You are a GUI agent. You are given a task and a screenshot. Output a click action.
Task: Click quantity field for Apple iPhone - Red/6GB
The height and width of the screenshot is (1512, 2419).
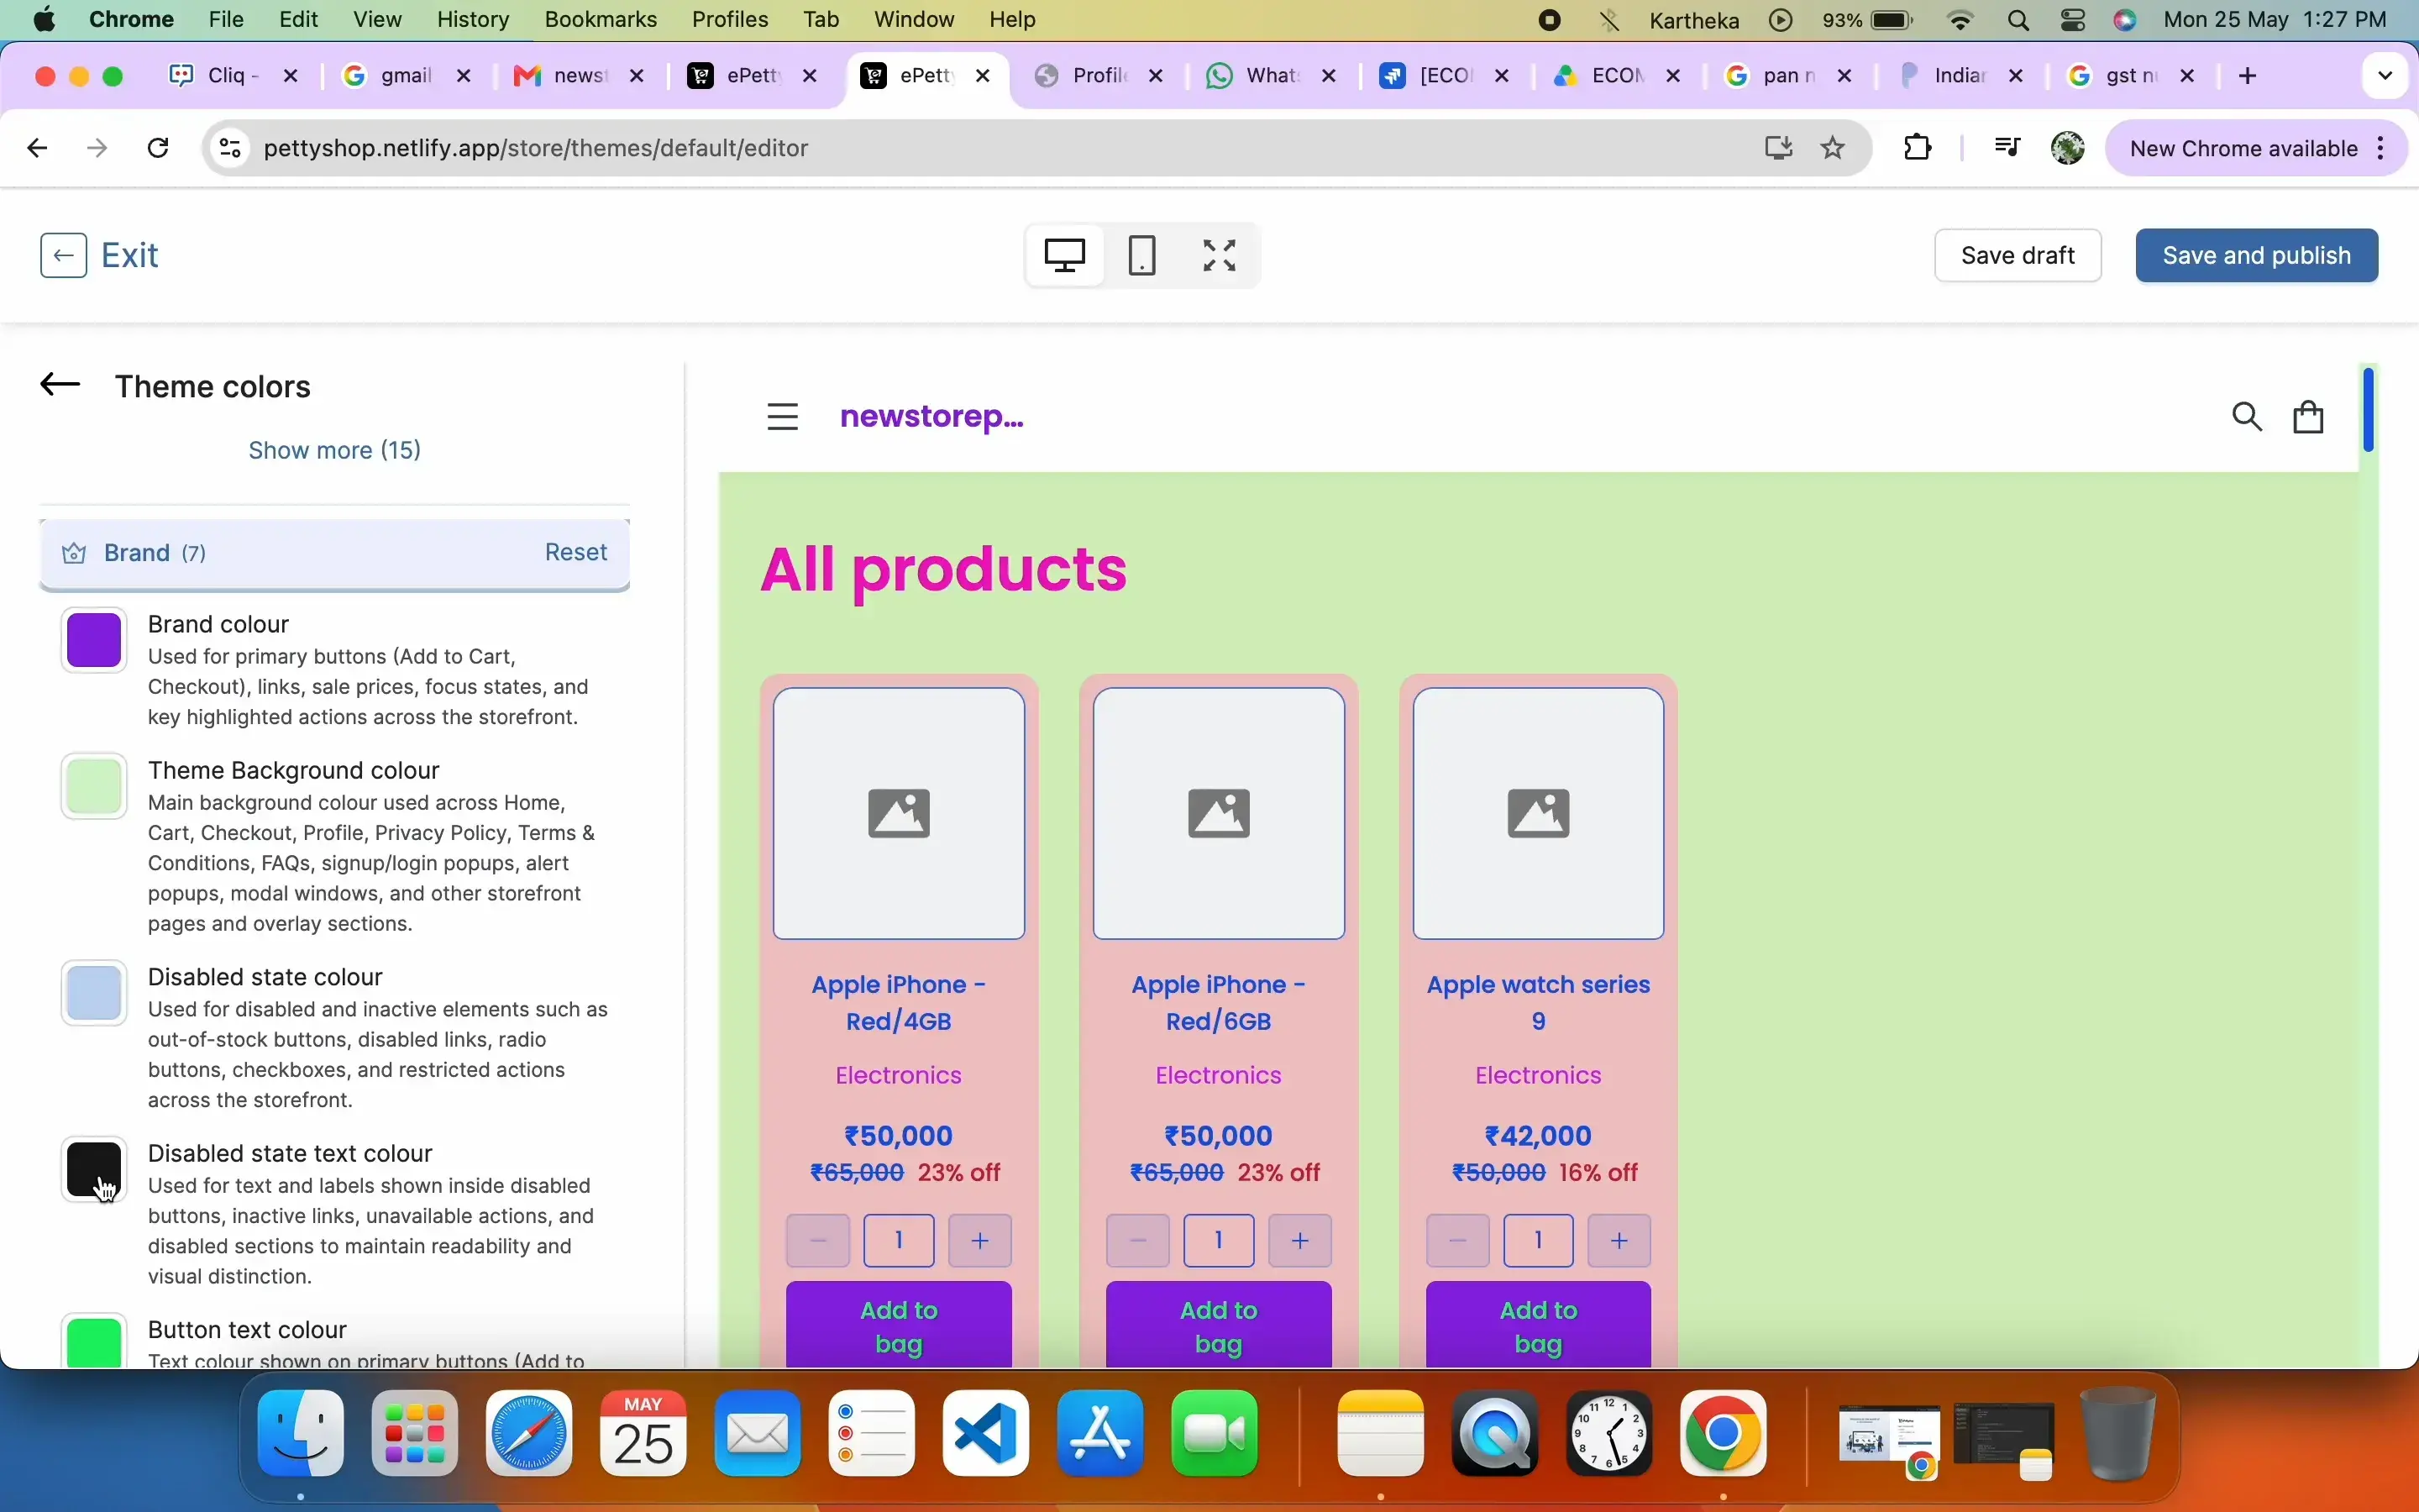pyautogui.click(x=1219, y=1242)
